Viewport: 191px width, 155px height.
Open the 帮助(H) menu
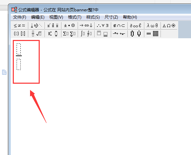[x=130, y=17]
